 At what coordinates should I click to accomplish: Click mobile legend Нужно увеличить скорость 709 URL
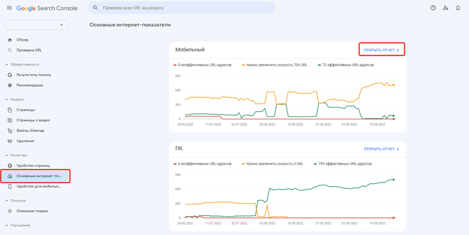pyautogui.click(x=275, y=65)
